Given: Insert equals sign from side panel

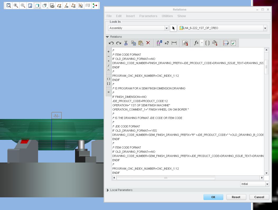Looking at the screenshot, I should point(109,92).
